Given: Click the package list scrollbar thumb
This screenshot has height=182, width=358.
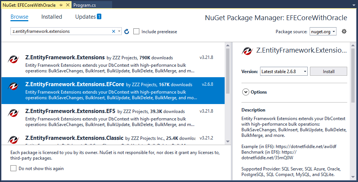Looking at the screenshot, I should [x=228, y=71].
